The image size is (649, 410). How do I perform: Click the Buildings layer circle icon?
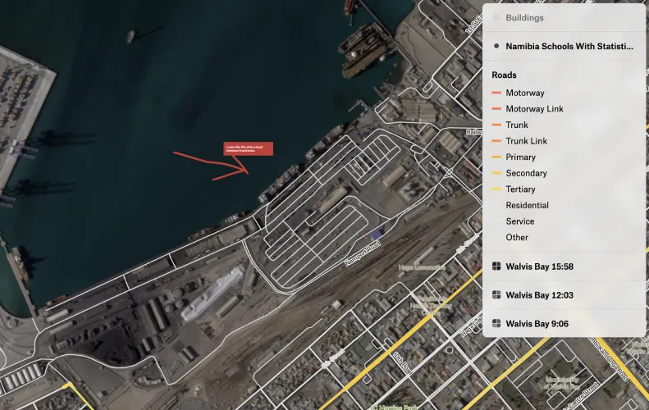tap(496, 17)
